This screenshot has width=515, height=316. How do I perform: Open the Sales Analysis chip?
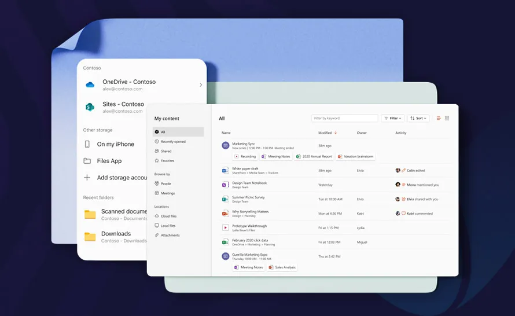(x=282, y=267)
